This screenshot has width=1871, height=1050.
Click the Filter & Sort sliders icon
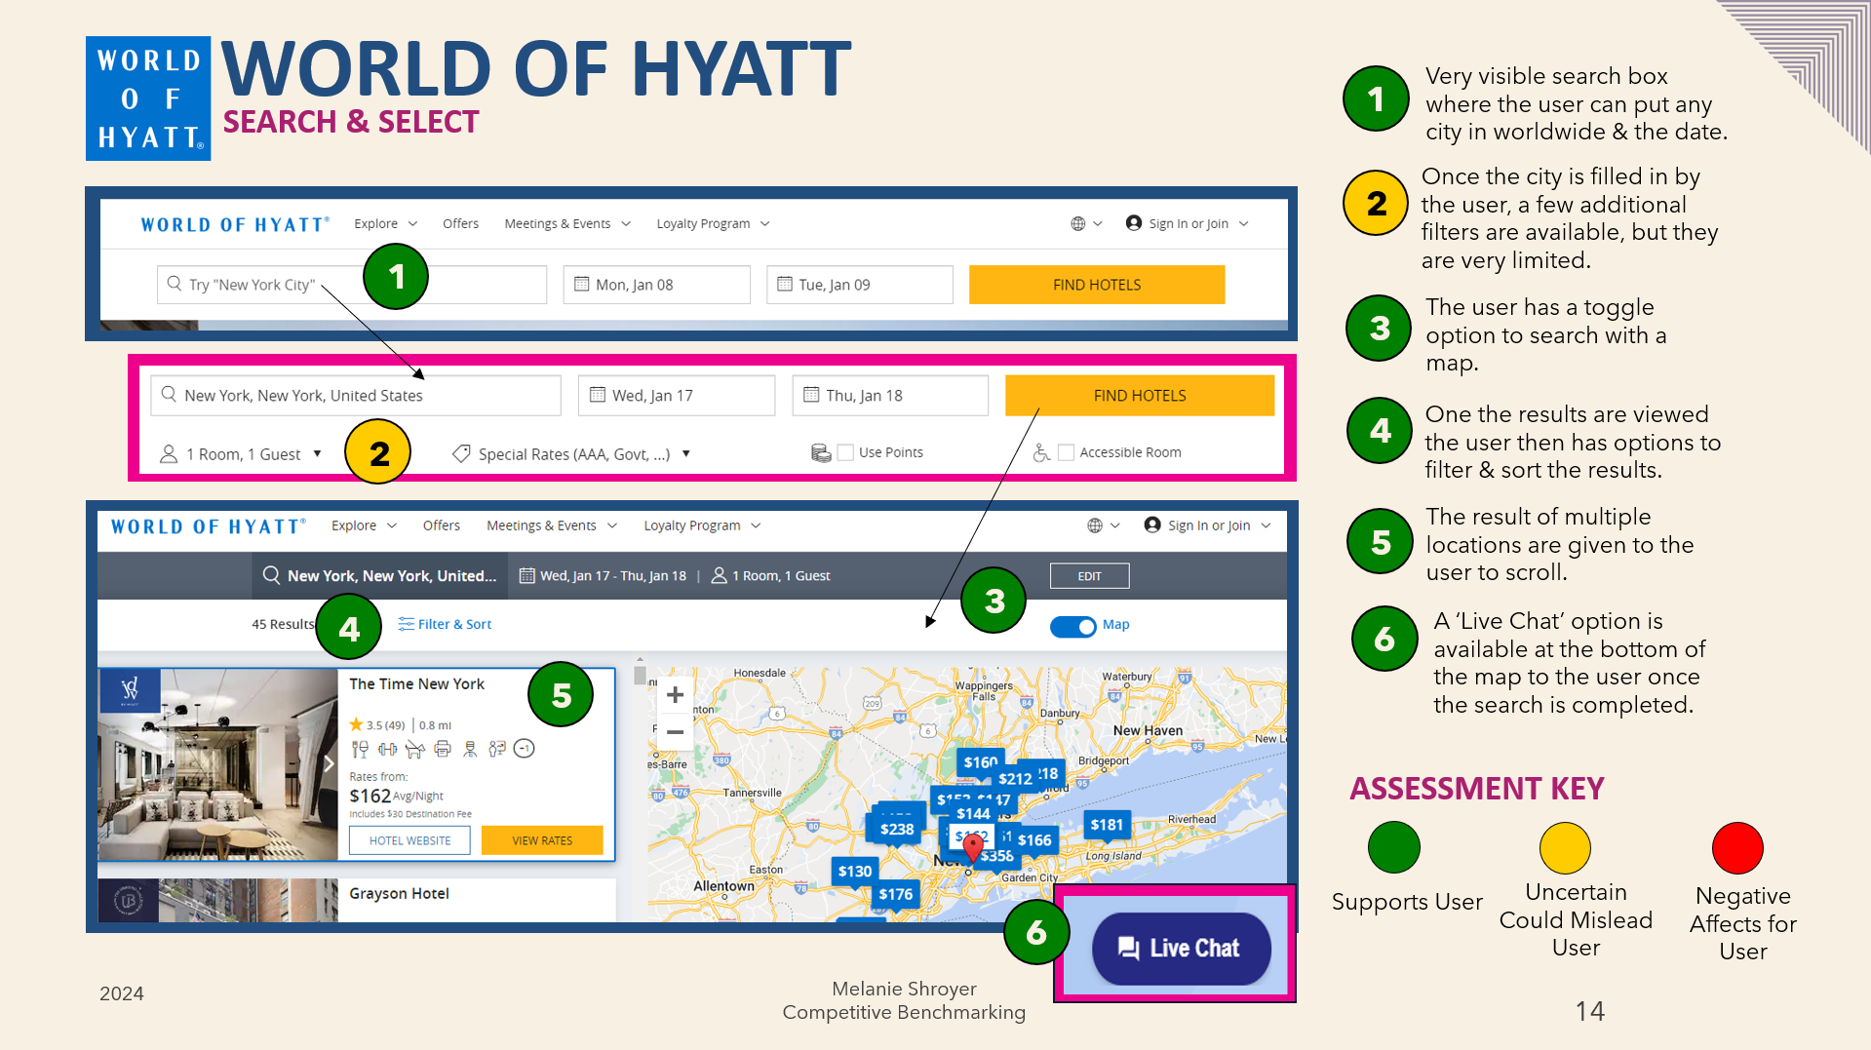pyautogui.click(x=407, y=624)
